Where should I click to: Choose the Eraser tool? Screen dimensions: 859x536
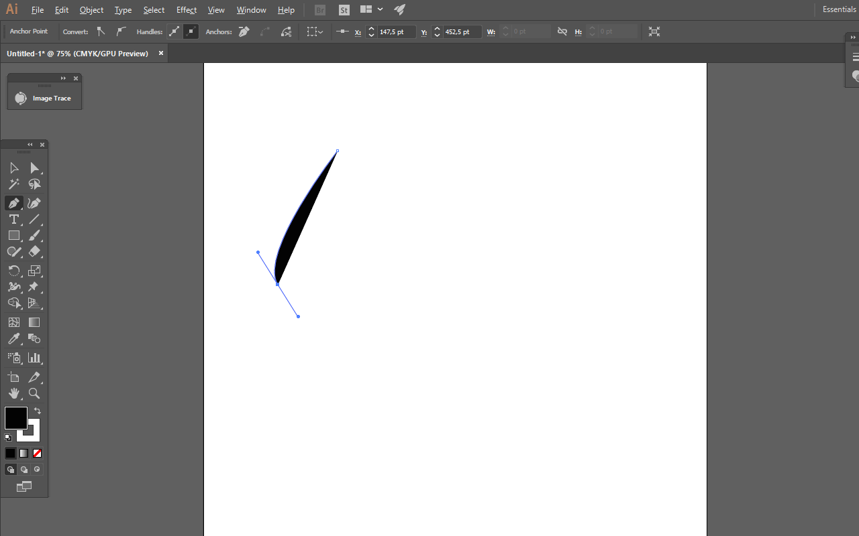(33, 251)
